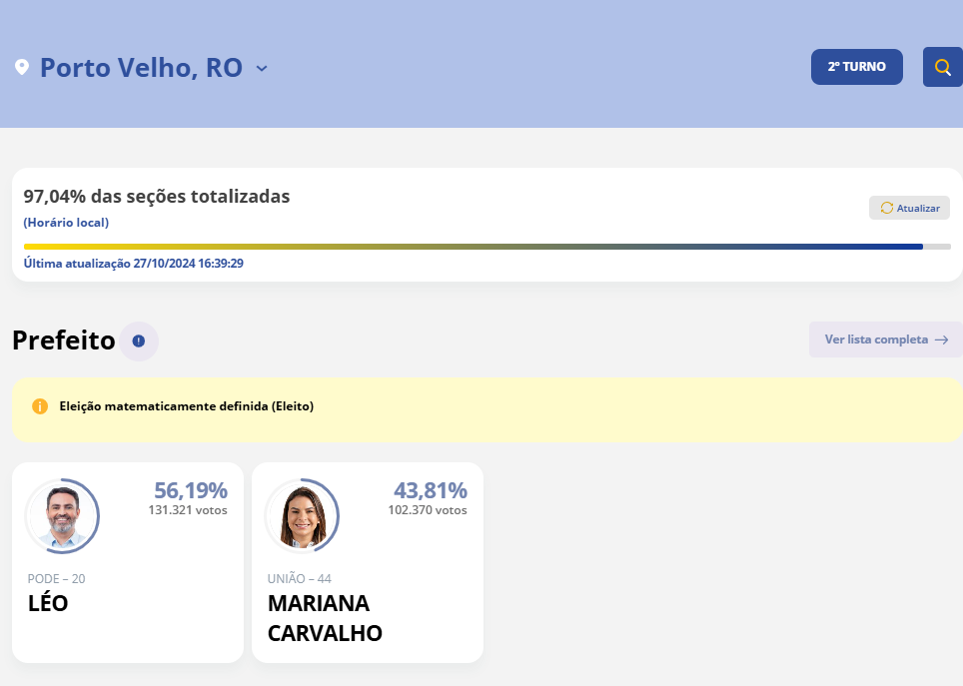Click the info icon beside Prefeito

point(139,341)
